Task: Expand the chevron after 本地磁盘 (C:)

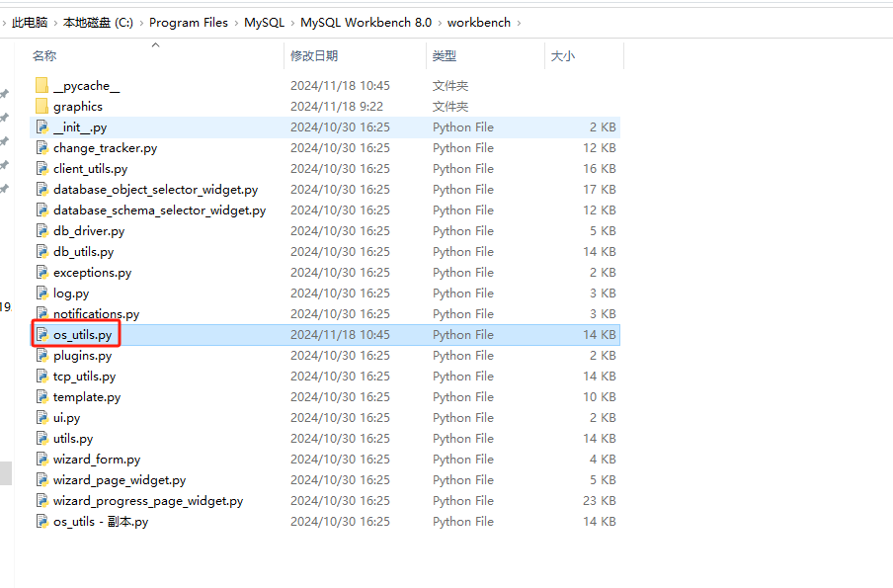Action: tap(141, 23)
